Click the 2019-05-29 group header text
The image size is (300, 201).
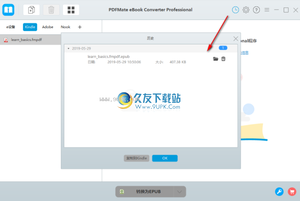click(81, 49)
